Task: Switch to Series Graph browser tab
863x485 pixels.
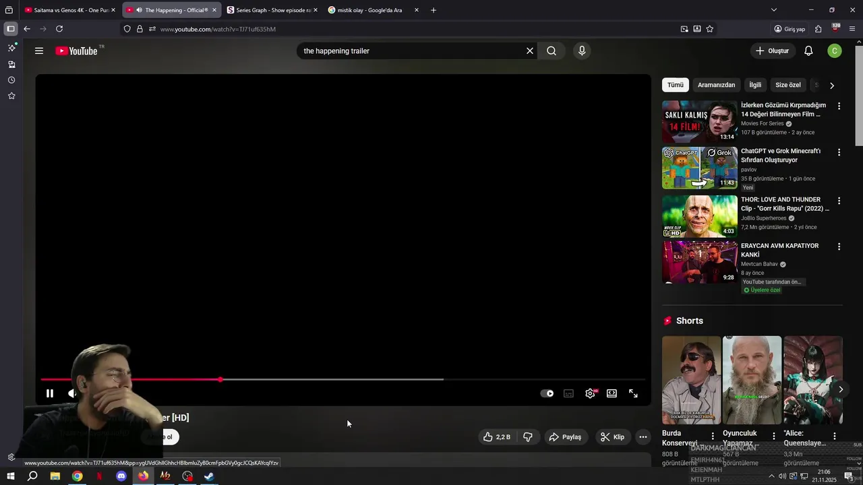Action: click(272, 10)
